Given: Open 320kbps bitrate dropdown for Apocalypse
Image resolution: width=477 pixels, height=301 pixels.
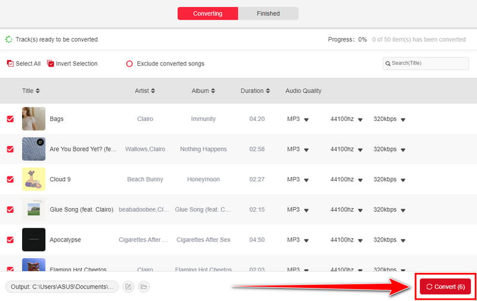Looking at the screenshot, I should 402,240.
